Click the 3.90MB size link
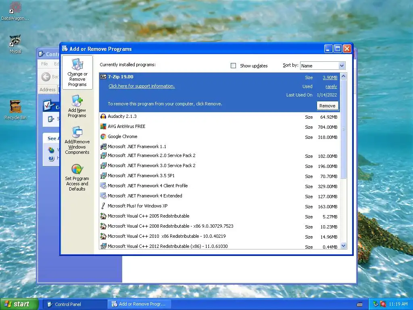 point(330,77)
